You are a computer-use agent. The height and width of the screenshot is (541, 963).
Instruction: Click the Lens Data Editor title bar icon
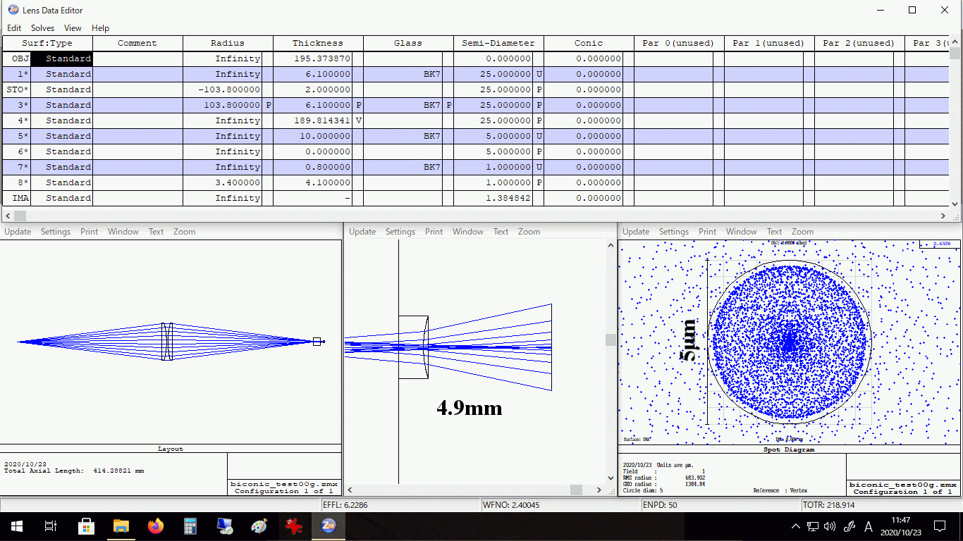13,10
